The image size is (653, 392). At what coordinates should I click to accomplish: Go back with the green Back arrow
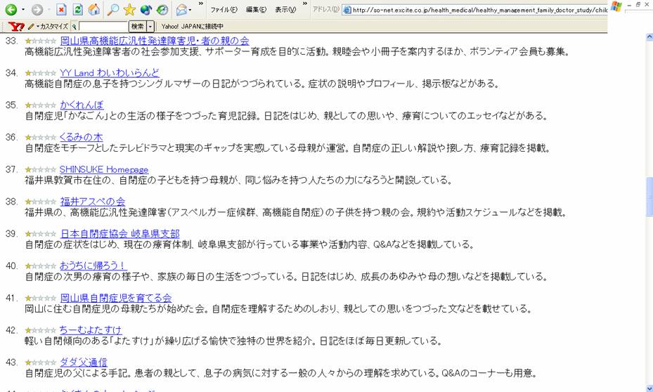[x=11, y=9]
